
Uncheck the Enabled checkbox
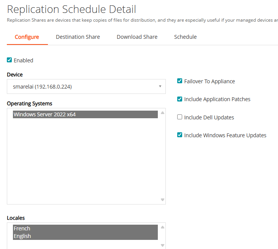10,60
